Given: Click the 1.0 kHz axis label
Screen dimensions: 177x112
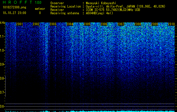Looking at the screenshot, I should [3, 50].
